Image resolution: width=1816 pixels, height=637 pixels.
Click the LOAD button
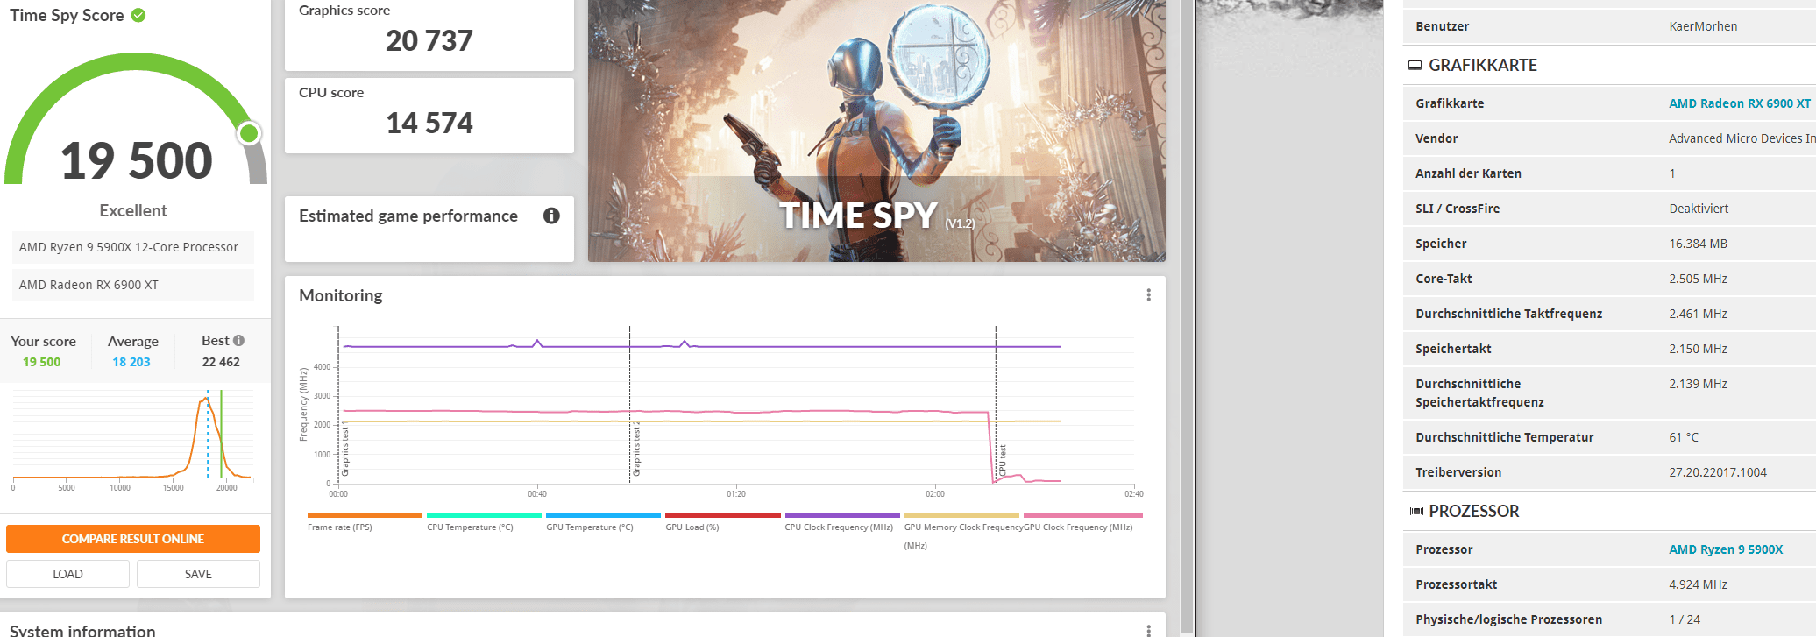point(67,574)
